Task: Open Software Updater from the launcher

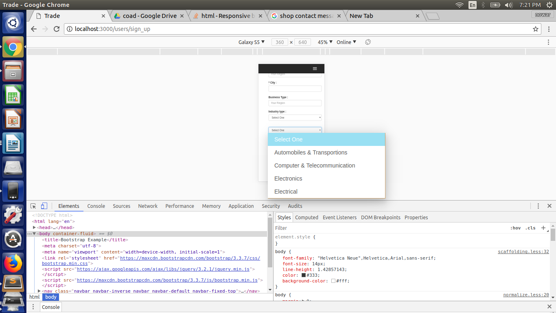Action: (13, 239)
